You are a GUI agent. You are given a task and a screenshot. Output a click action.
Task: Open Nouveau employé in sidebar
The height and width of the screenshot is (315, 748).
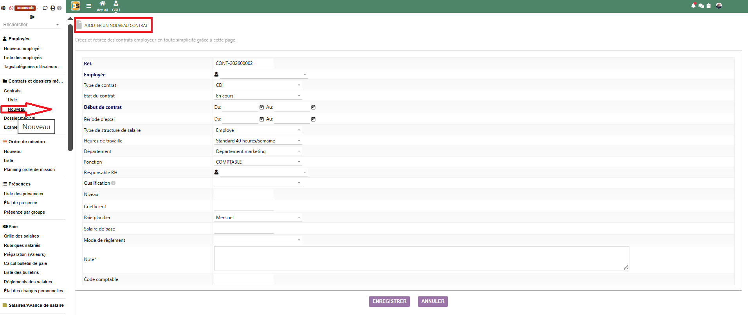tap(22, 49)
